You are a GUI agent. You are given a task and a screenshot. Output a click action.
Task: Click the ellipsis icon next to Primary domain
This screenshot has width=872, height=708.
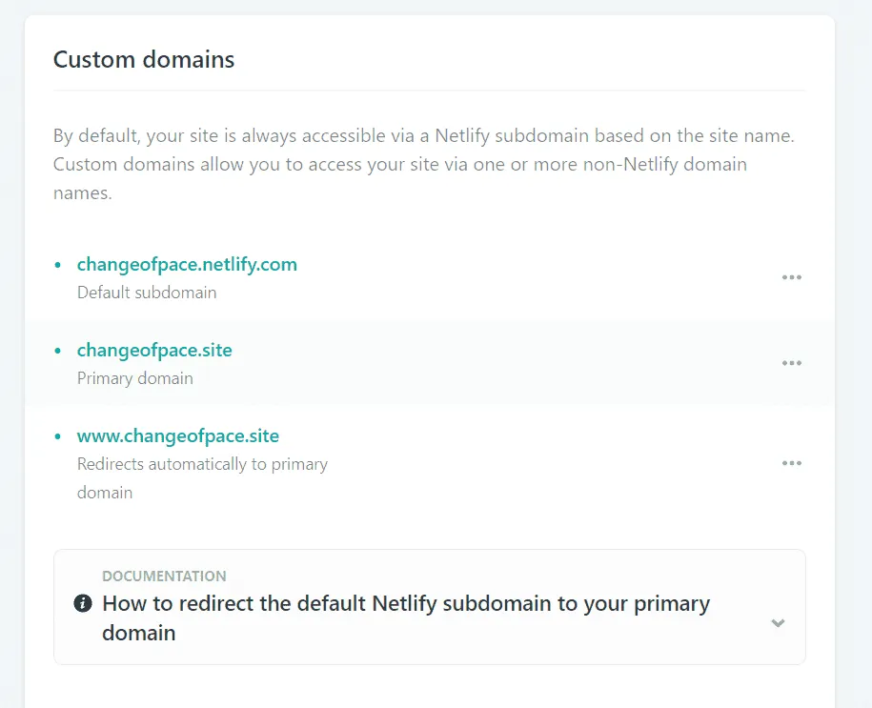(791, 363)
